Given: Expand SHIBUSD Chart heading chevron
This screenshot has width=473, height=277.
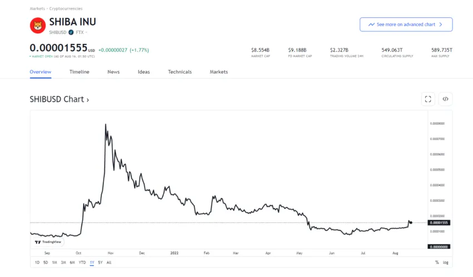Looking at the screenshot, I should click(88, 100).
